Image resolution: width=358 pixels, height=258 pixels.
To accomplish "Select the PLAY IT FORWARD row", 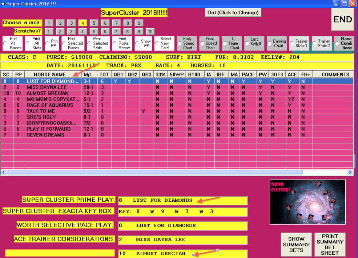I will 177,129.
